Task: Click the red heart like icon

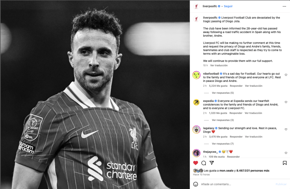Action: tap(195, 163)
